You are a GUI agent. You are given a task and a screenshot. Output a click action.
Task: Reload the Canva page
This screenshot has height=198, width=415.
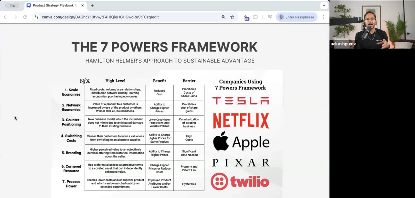(25, 17)
